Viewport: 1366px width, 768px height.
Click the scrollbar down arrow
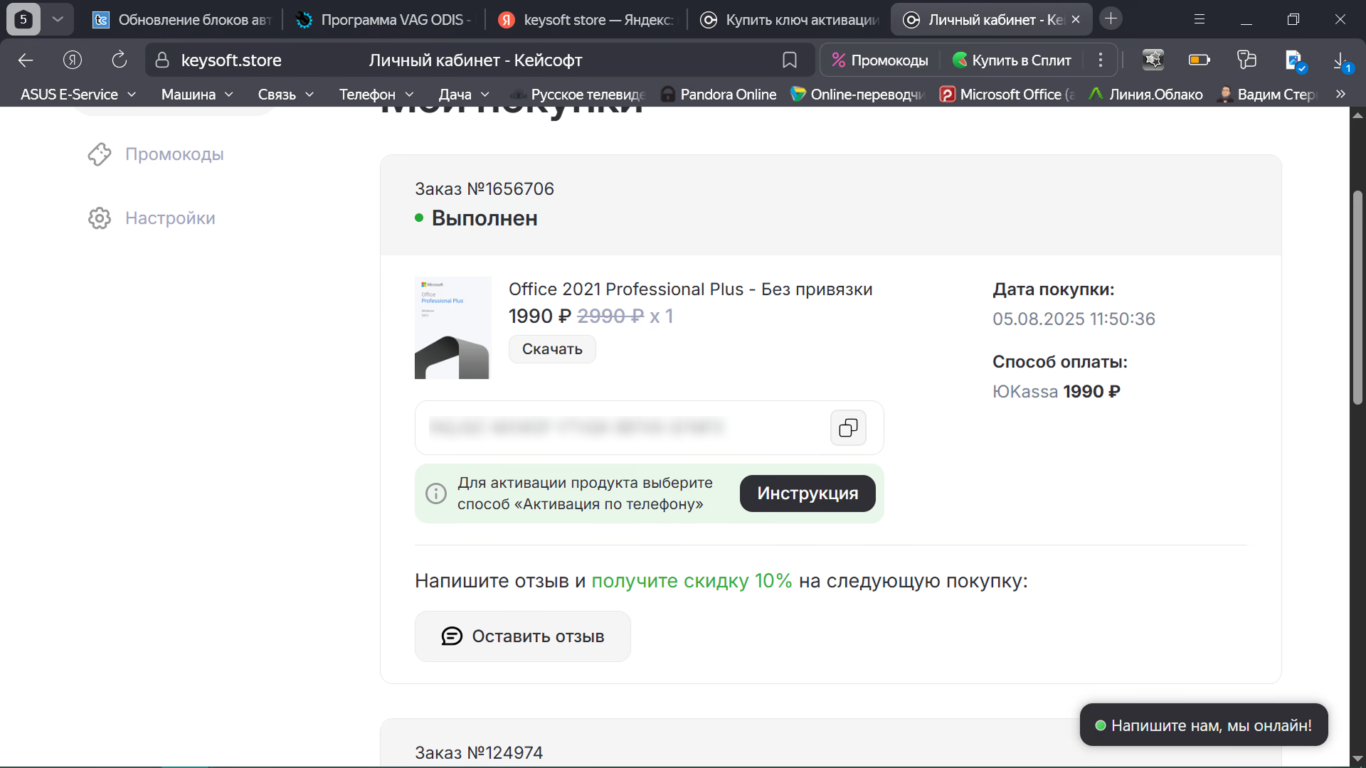(1357, 758)
